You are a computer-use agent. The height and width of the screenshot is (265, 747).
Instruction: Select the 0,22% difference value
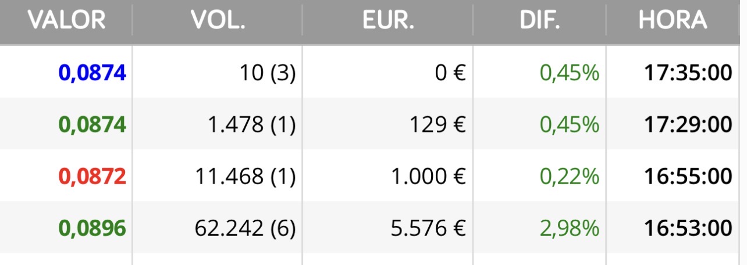[570, 176]
